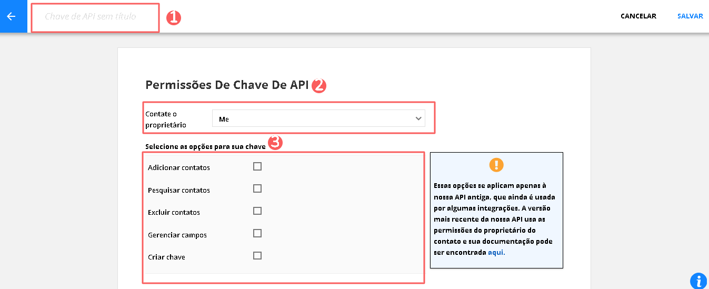Image resolution: width=709 pixels, height=289 pixels.
Task: Click the back arrow icon
Action: [11, 16]
